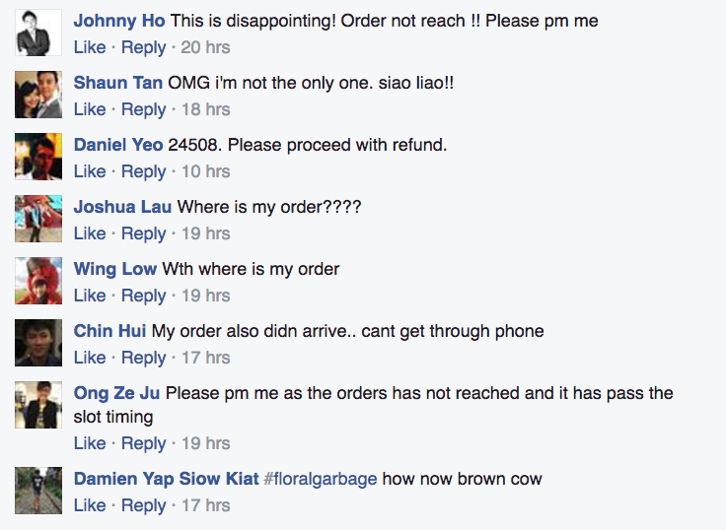Like Daniel Yeo's refund comment
This screenshot has height=530, width=726.
click(90, 171)
